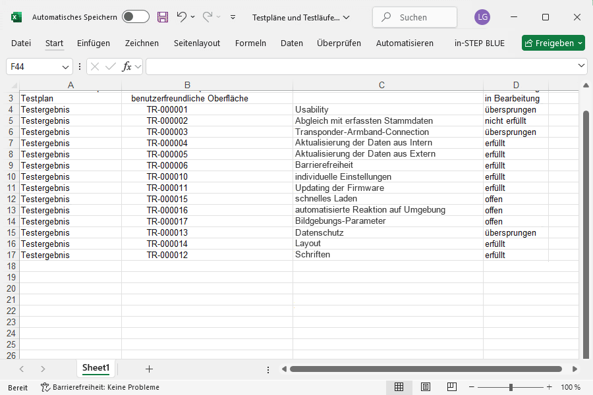This screenshot has width=593, height=395.
Task: Open the LG user account avatar
Action: 482,17
